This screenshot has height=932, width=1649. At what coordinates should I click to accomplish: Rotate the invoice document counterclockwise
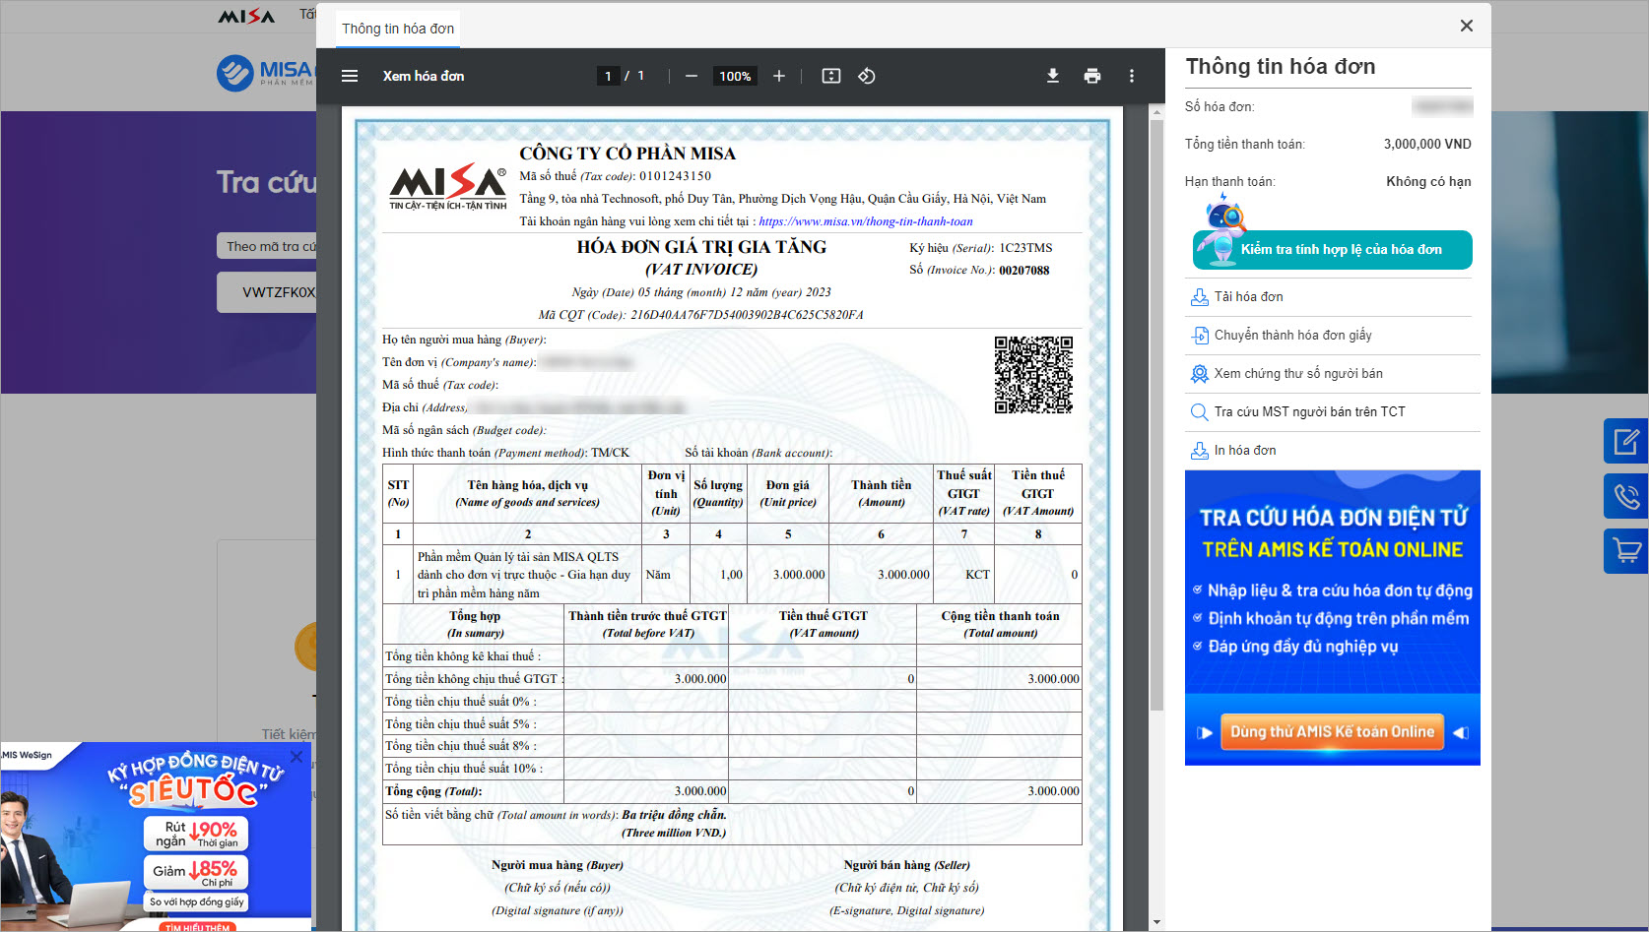(x=867, y=76)
